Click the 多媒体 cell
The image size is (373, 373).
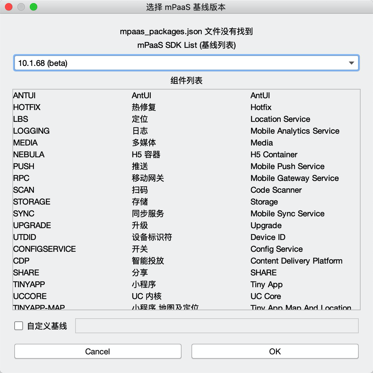coord(144,143)
